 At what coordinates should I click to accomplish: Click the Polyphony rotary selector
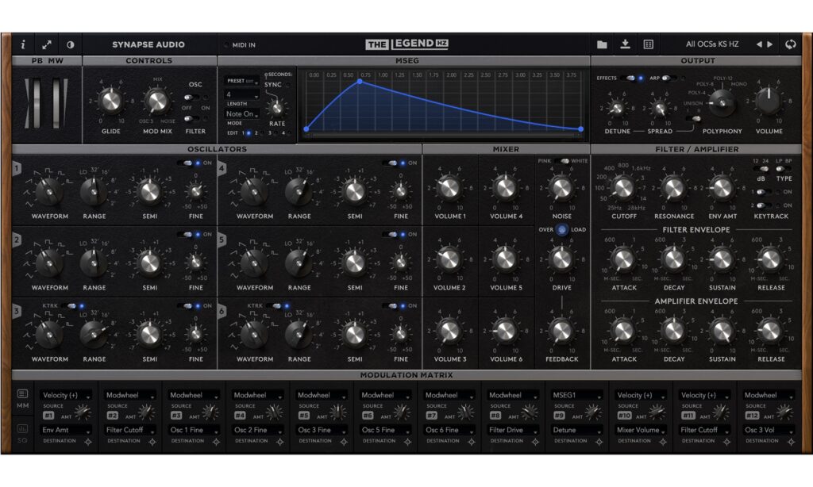coord(722,102)
